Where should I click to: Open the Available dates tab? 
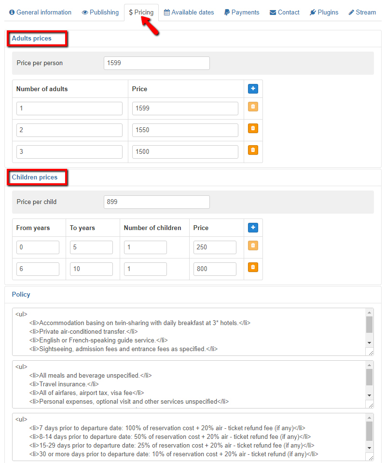click(x=189, y=13)
